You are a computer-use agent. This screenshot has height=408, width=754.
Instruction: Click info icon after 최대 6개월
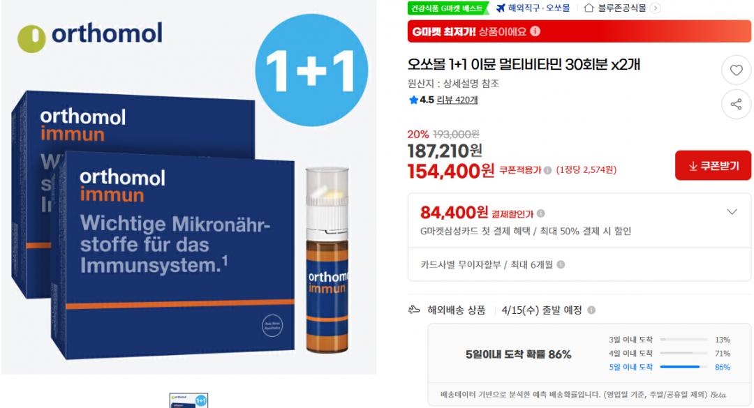(561, 264)
